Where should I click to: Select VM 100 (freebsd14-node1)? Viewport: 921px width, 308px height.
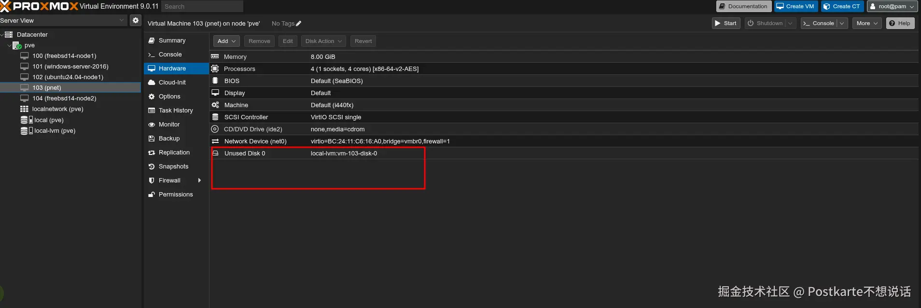click(64, 56)
